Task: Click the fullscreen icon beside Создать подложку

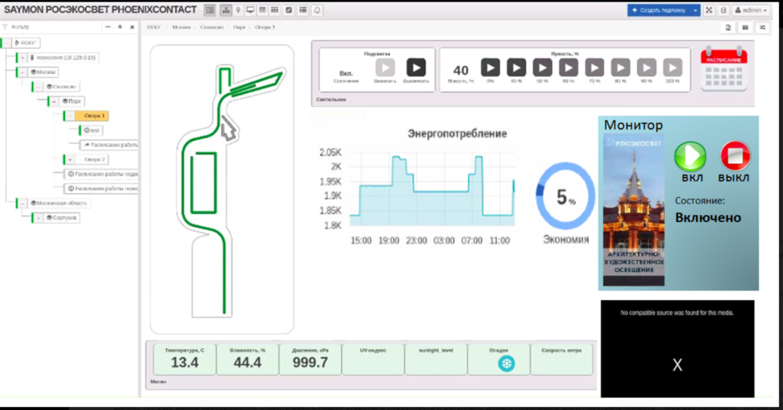Action: click(x=709, y=10)
